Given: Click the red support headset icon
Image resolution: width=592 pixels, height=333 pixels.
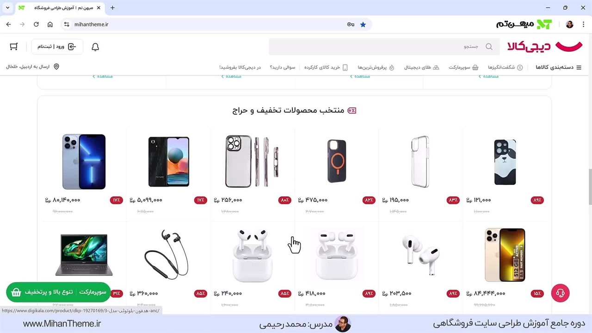Looking at the screenshot, I should pyautogui.click(x=560, y=293).
